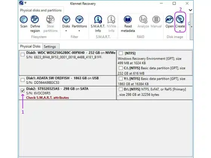Maximize the Klennet Recovery window

[174, 3]
